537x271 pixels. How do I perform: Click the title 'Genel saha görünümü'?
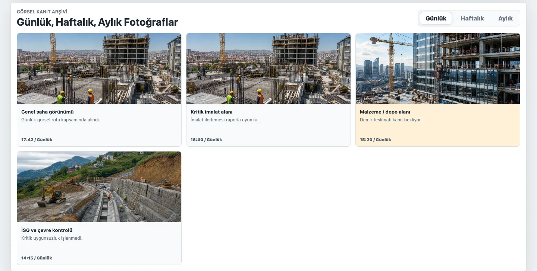tap(47, 112)
